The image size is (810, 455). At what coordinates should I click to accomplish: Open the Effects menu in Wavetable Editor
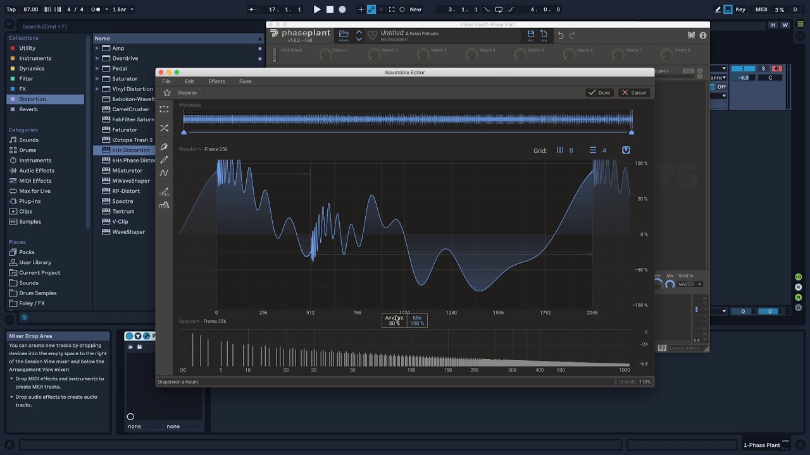[x=216, y=82]
